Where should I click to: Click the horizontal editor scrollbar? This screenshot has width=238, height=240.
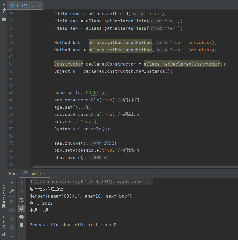pos(135,167)
